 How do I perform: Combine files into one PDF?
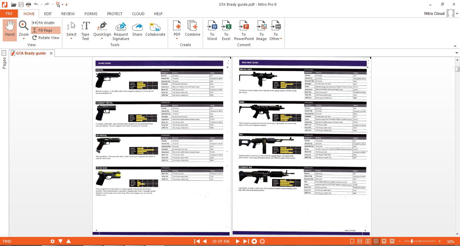pyautogui.click(x=193, y=29)
